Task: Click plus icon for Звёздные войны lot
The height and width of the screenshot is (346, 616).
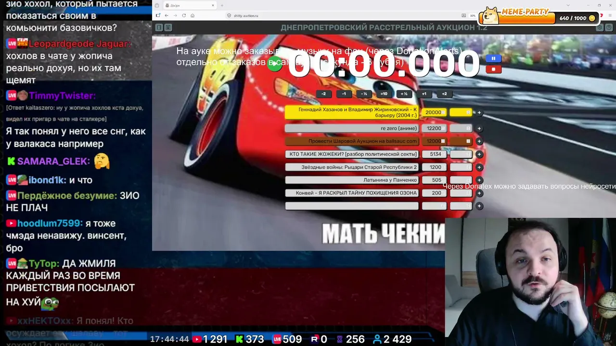Action: pyautogui.click(x=479, y=167)
